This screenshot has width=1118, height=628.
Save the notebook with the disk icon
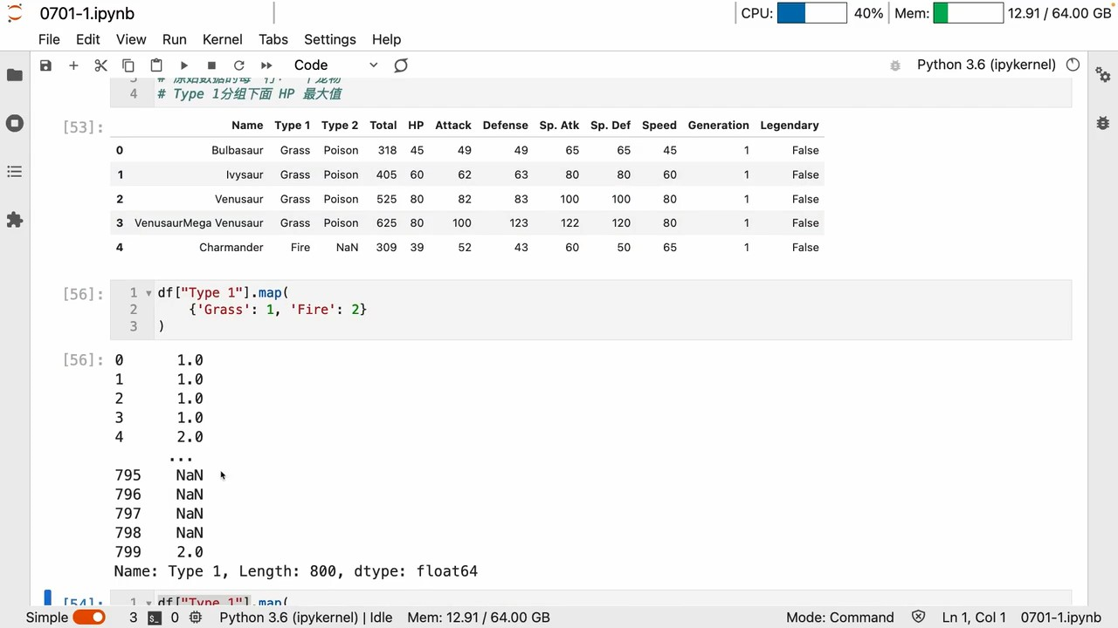(45, 65)
